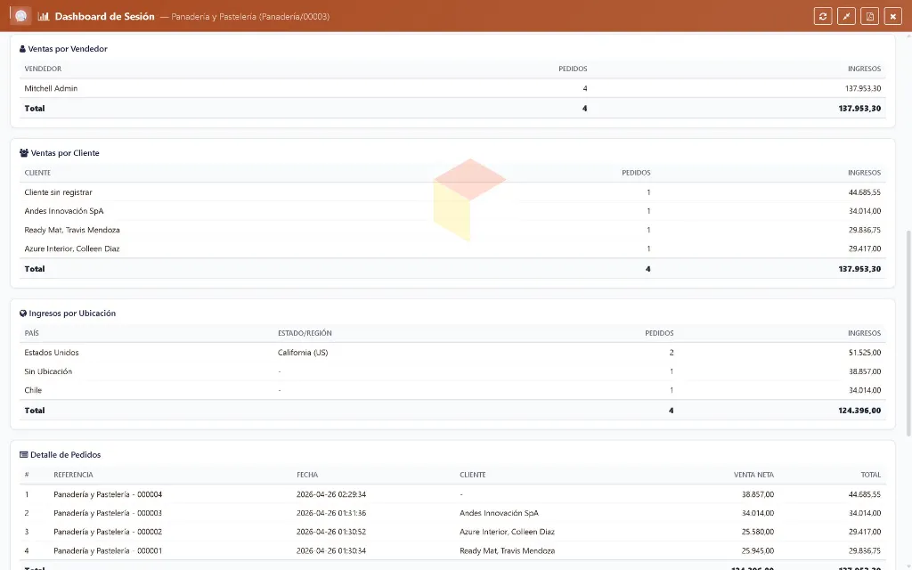Click Azure Interior, Colleen Diaz in Detalle de Pedidos
The height and width of the screenshot is (570, 912).
click(507, 532)
